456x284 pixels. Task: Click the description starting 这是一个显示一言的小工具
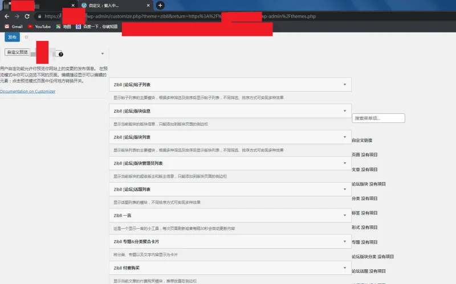(x=174, y=229)
